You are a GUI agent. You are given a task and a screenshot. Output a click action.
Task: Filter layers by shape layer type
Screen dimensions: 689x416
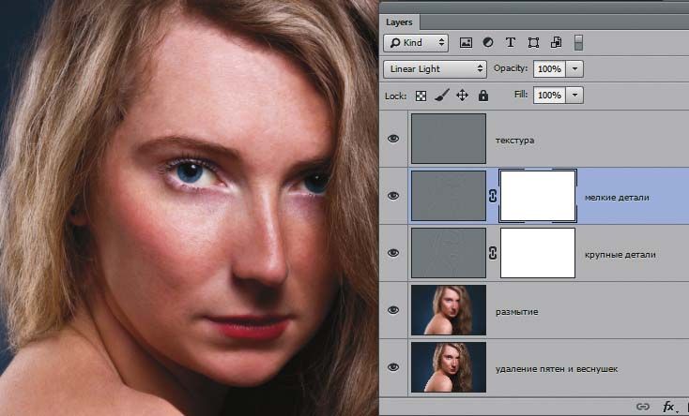pyautogui.click(x=533, y=43)
